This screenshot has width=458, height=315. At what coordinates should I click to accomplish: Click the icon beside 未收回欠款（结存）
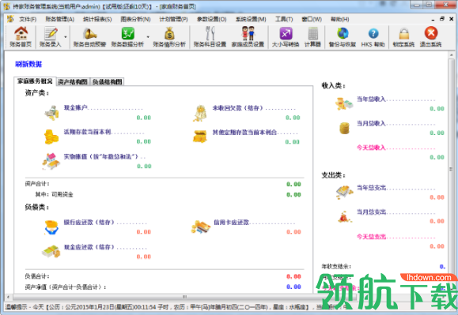point(200,113)
